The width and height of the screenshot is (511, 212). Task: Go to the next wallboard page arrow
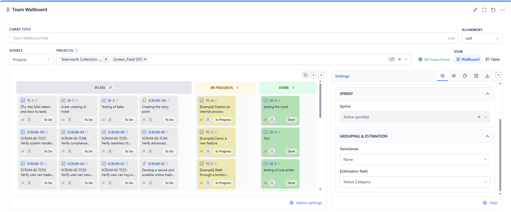click(x=321, y=75)
